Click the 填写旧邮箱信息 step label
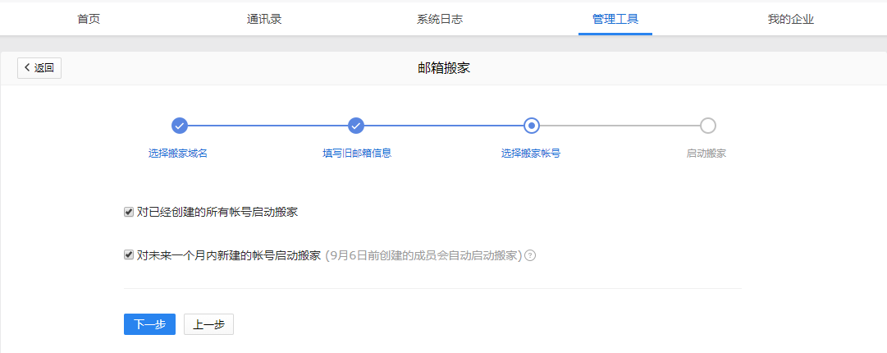887x353 pixels. (x=356, y=154)
